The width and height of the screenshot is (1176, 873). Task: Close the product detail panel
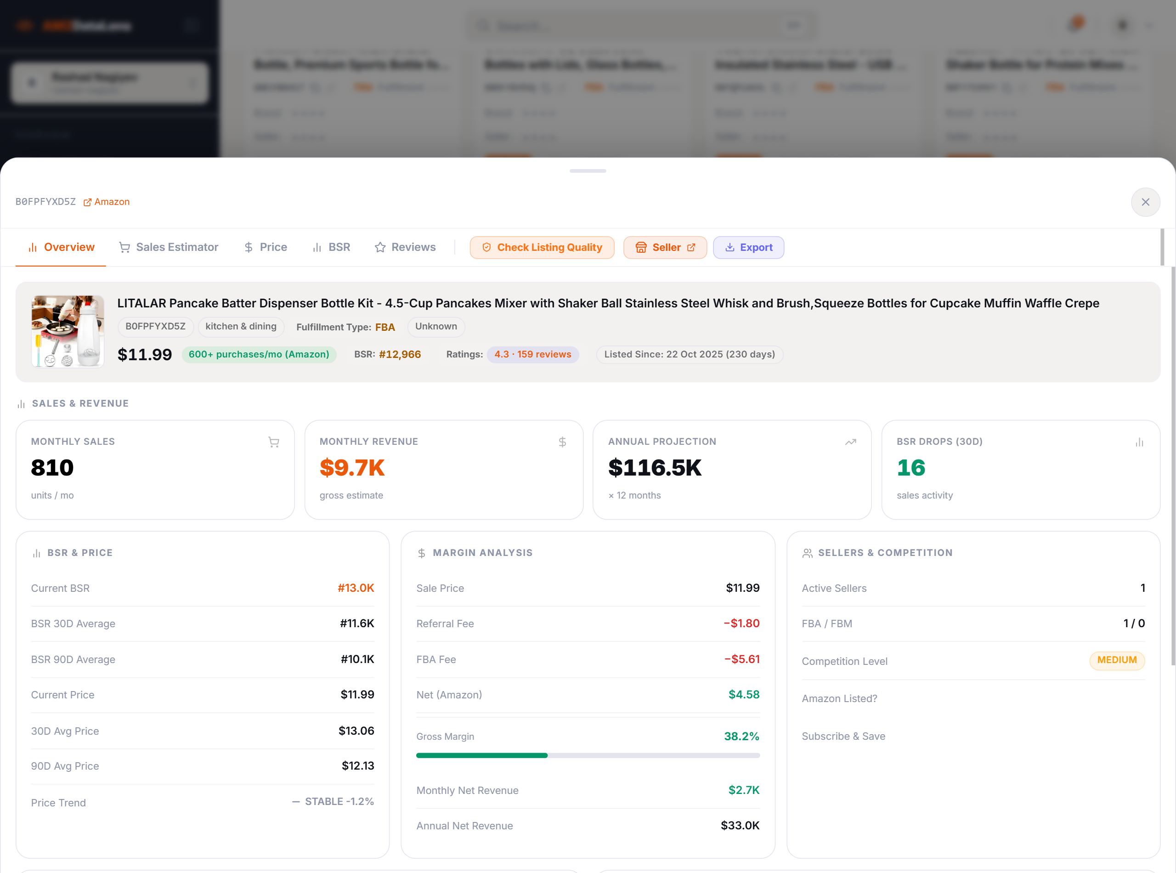1145,202
